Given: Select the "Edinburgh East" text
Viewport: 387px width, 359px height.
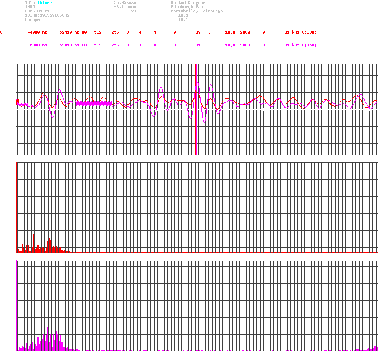Looking at the screenshot, I should (188, 7).
